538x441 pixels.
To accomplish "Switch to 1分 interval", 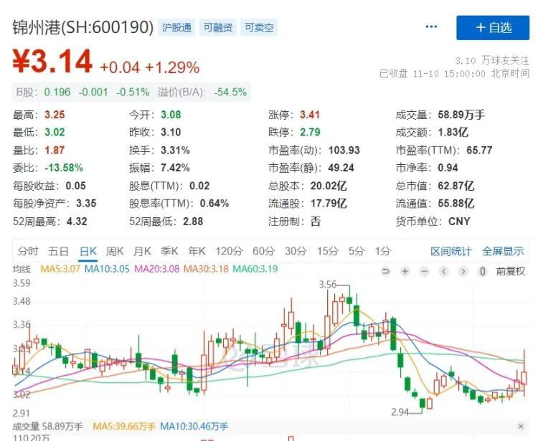I will [x=382, y=251].
